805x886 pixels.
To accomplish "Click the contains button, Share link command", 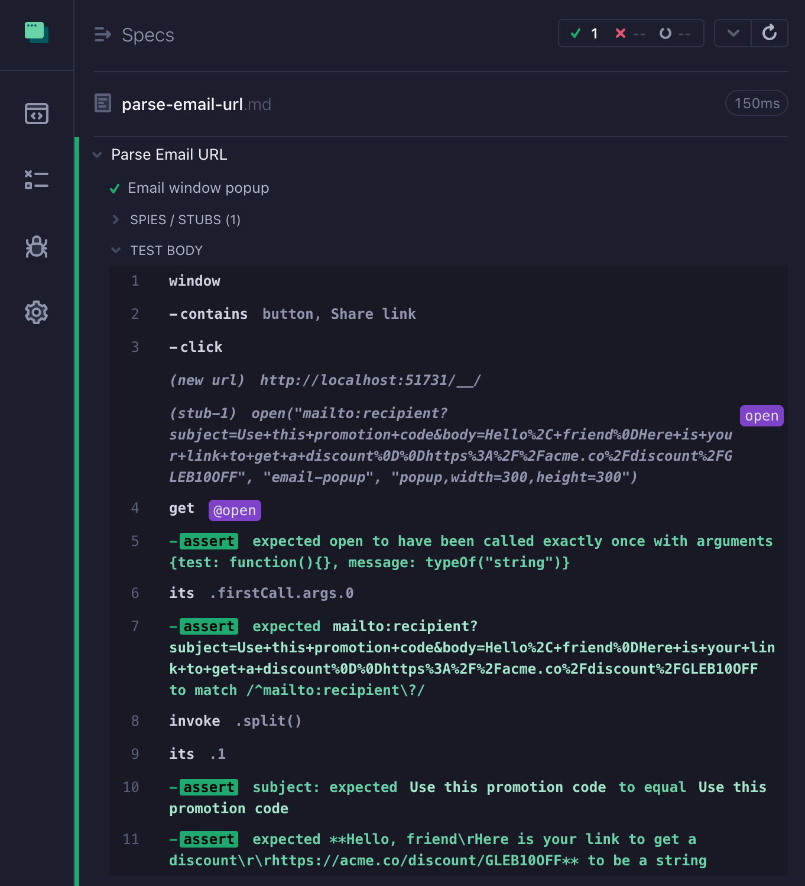I will 448,314.
